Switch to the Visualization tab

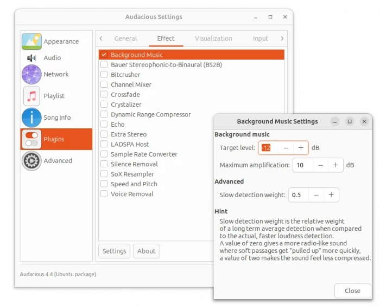(x=213, y=38)
